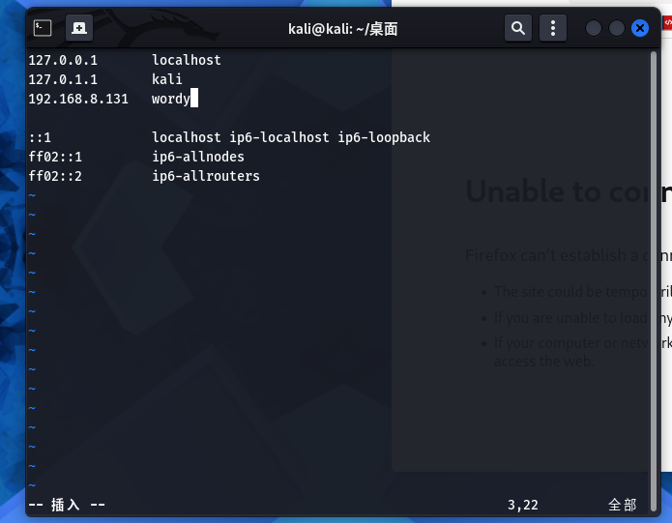Maximize the terminal window
The image size is (672, 523).
616,28
